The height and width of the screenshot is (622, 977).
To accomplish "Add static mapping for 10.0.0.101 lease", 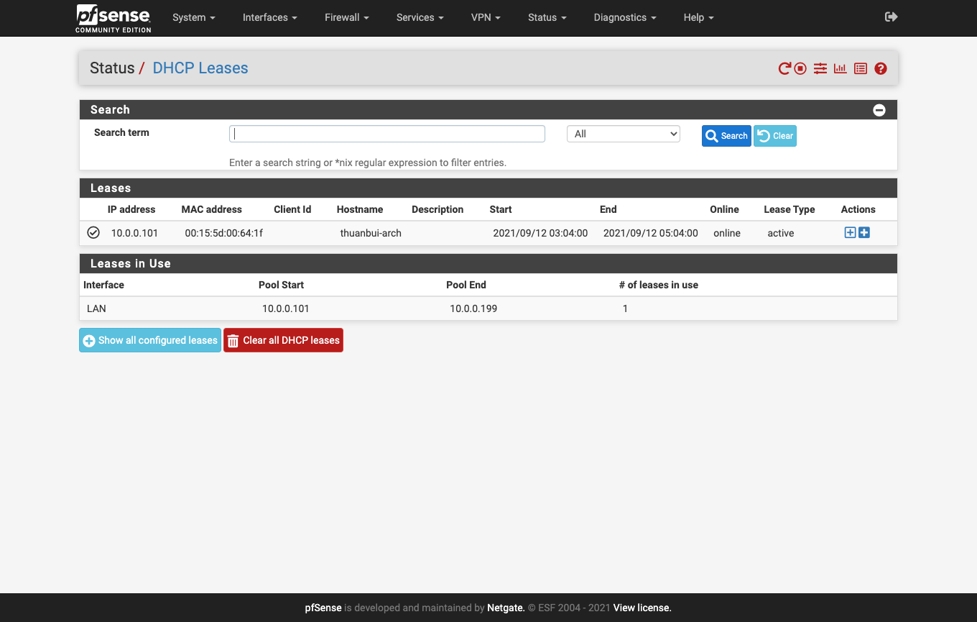I will tap(850, 232).
